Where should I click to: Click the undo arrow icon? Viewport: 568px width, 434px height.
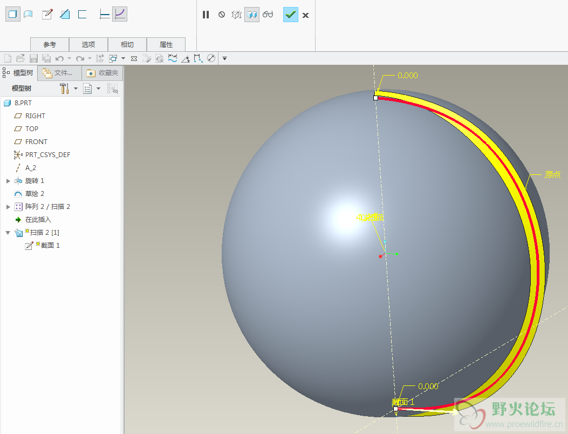[x=59, y=58]
